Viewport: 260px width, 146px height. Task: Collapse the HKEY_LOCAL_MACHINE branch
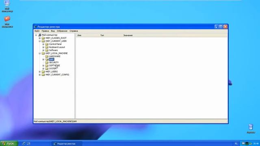(40, 53)
